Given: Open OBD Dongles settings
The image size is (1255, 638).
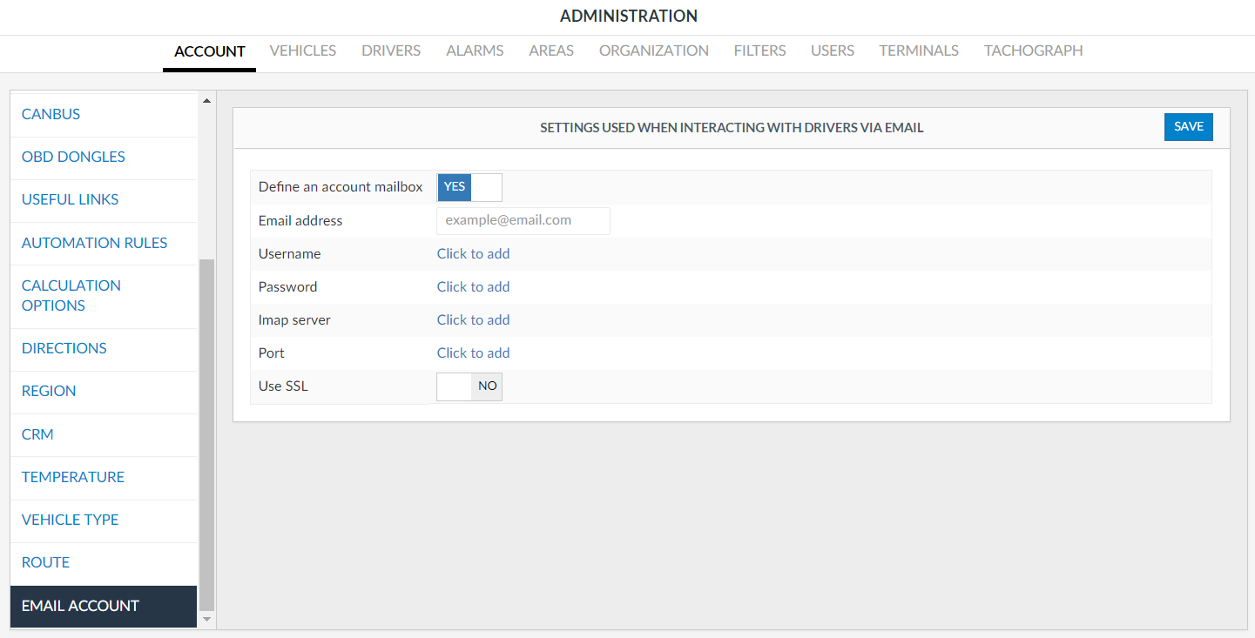Looking at the screenshot, I should tap(73, 157).
